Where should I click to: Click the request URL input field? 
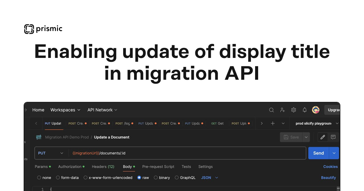click(187, 153)
